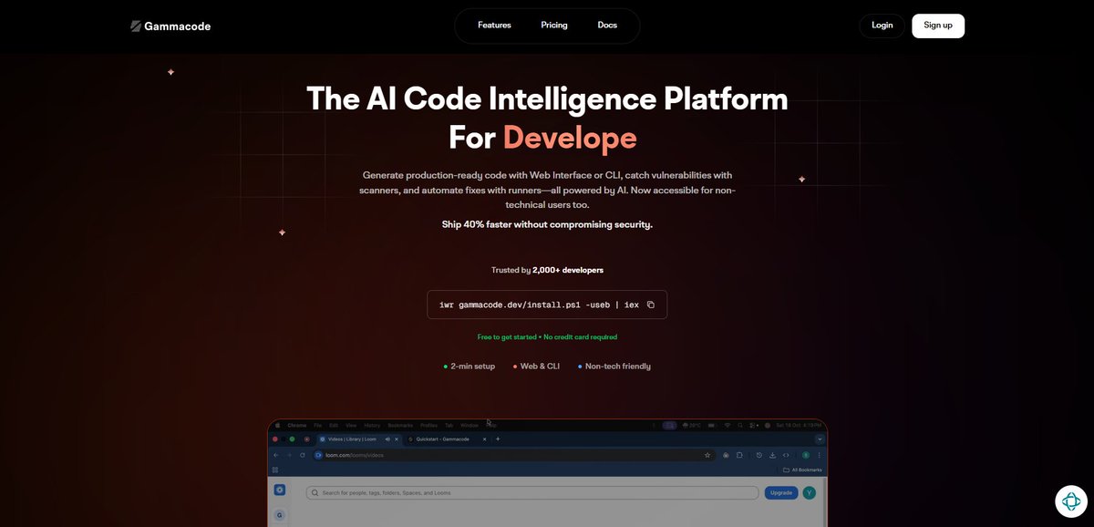The width and height of the screenshot is (1094, 527).
Task: Open the tab search chevron
Action: [819, 439]
